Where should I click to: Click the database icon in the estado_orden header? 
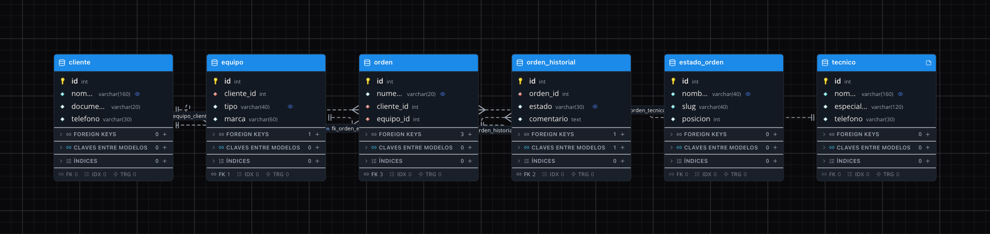point(672,63)
